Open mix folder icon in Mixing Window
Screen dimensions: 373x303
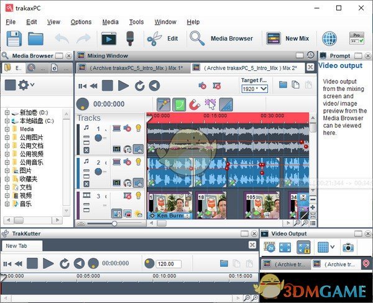point(283,85)
